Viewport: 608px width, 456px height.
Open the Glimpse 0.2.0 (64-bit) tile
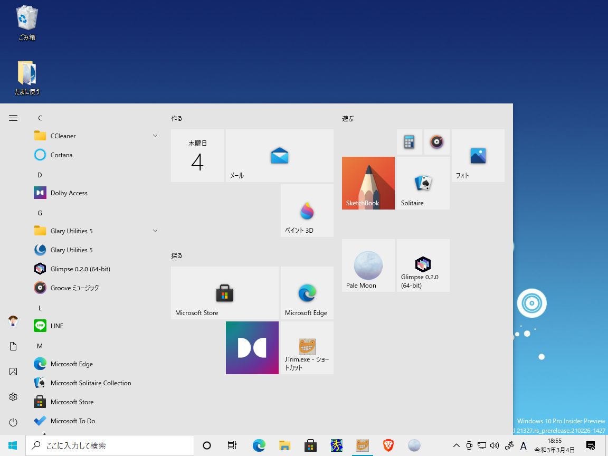coord(423,265)
